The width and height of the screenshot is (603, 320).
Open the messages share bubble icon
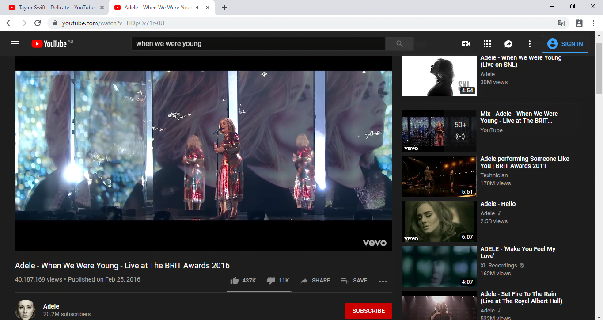pos(508,44)
